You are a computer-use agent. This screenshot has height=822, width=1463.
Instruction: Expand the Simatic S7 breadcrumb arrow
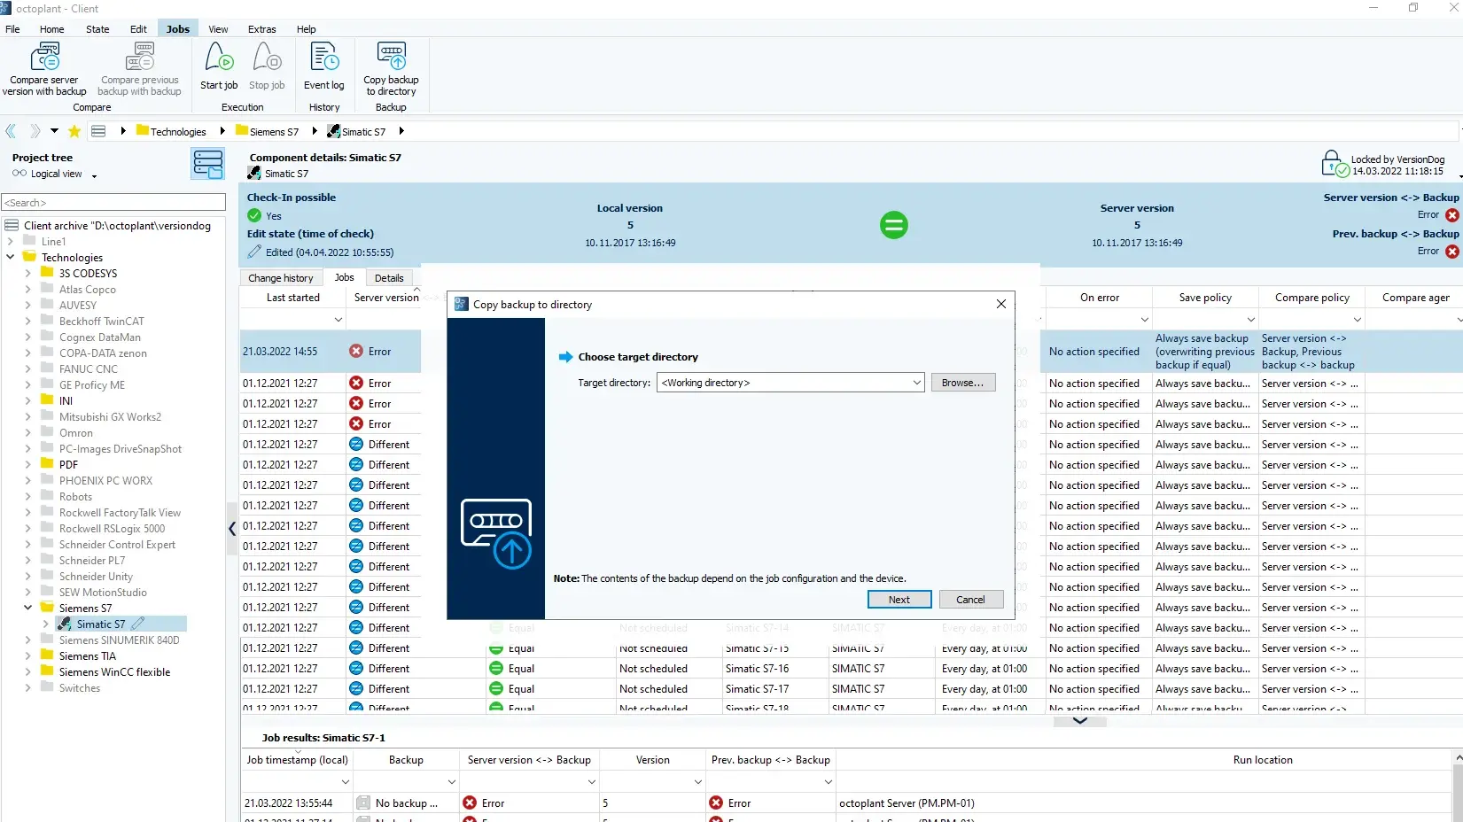point(401,131)
